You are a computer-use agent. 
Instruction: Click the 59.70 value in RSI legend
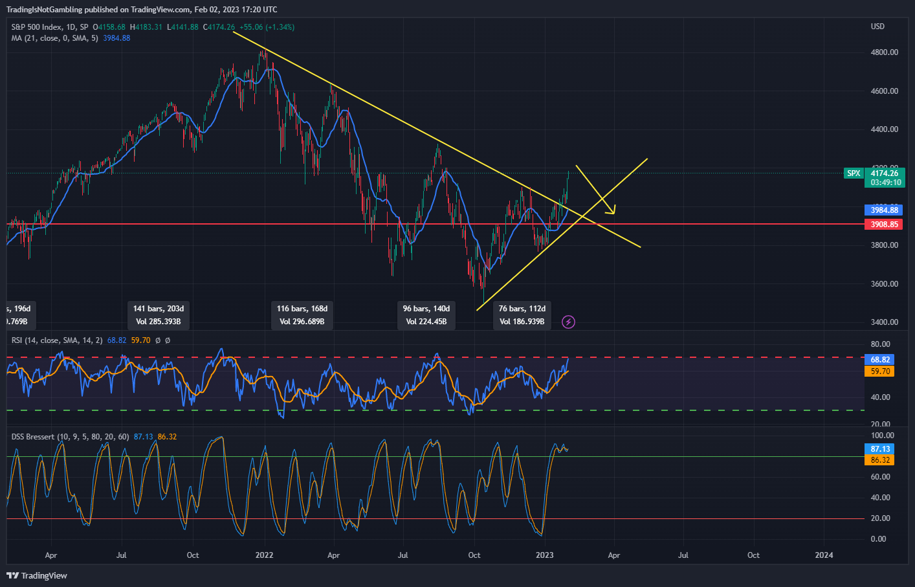pos(141,340)
